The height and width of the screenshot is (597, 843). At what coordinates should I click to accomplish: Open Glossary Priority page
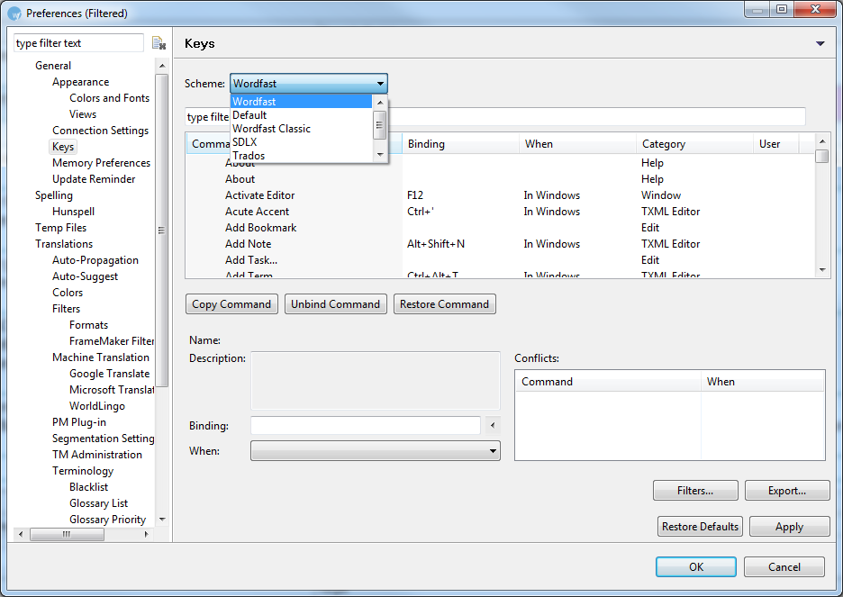point(107,519)
